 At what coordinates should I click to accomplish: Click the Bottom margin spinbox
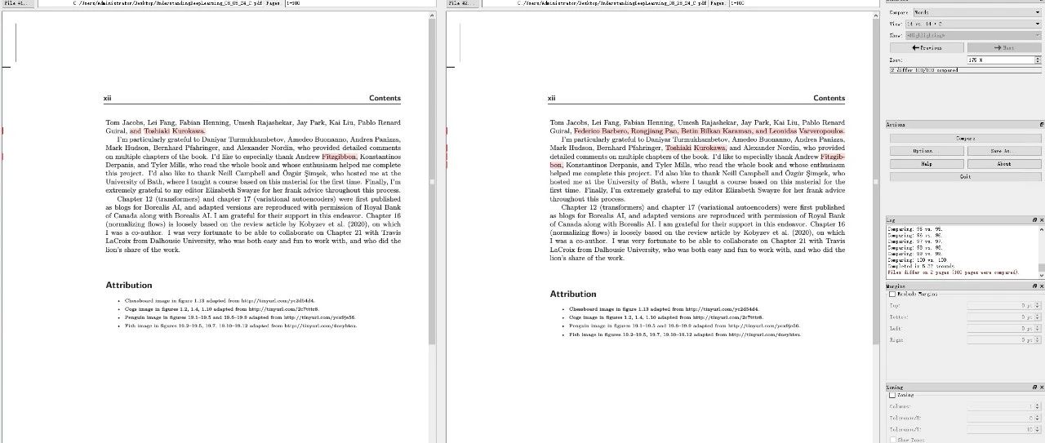click(x=1003, y=317)
